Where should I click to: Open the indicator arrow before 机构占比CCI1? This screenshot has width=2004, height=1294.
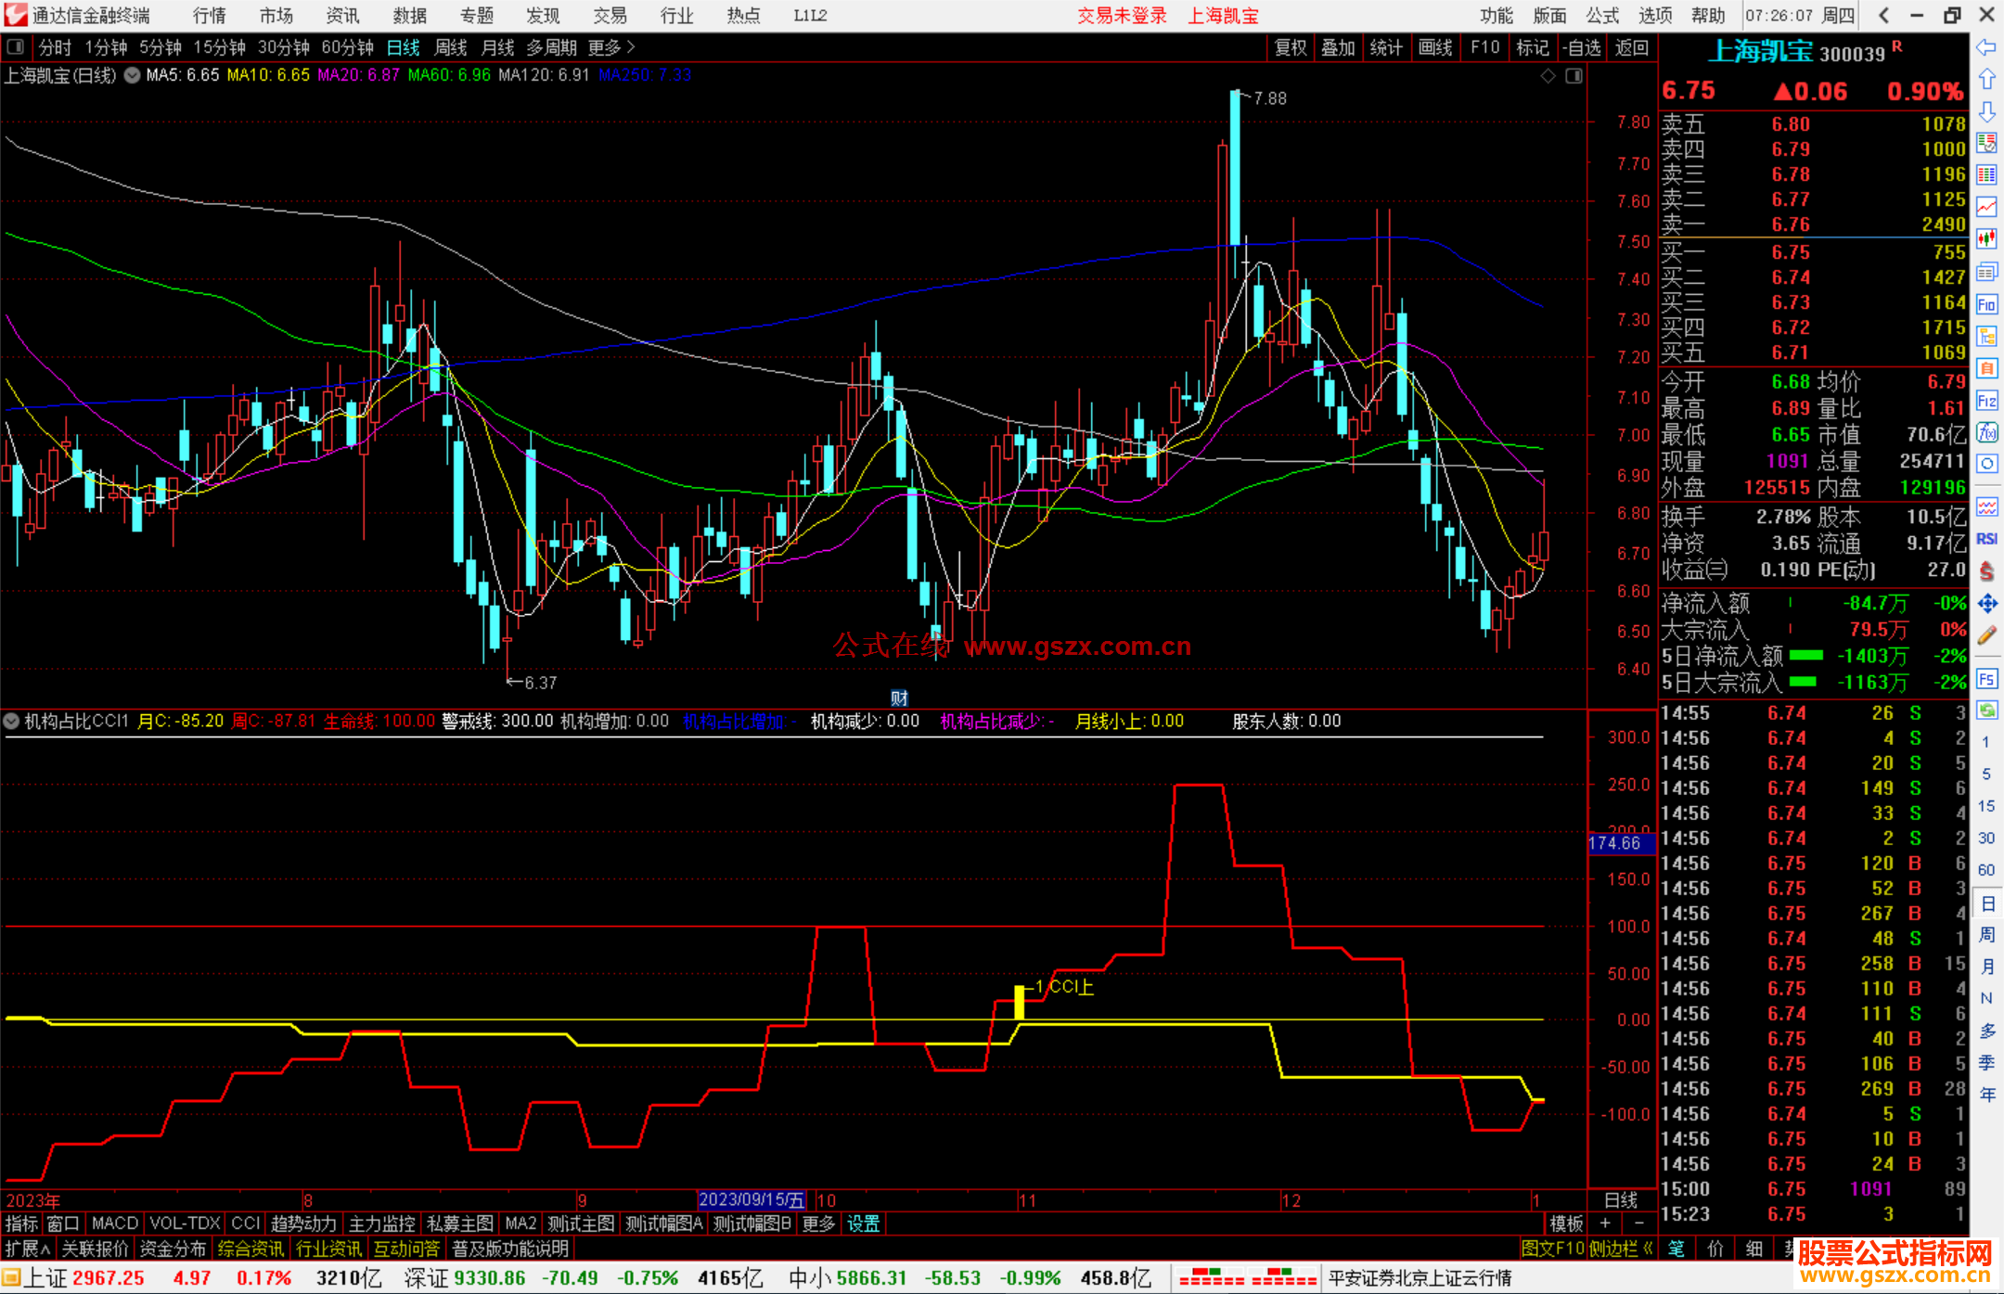click(11, 721)
